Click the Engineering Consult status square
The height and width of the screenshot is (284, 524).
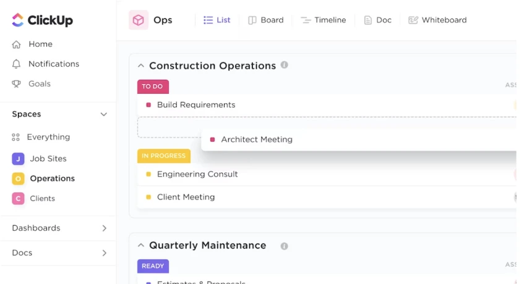tap(148, 174)
